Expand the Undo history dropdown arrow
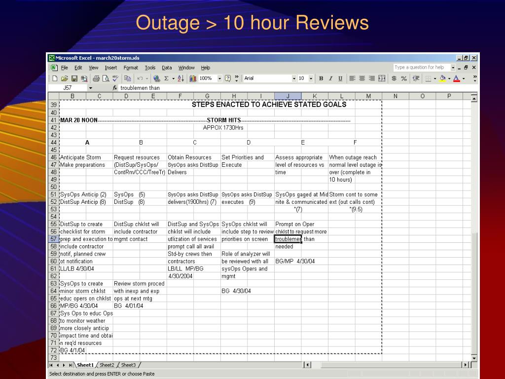 tap(147, 78)
